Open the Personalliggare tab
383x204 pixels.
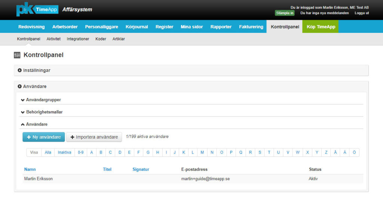[x=101, y=27]
